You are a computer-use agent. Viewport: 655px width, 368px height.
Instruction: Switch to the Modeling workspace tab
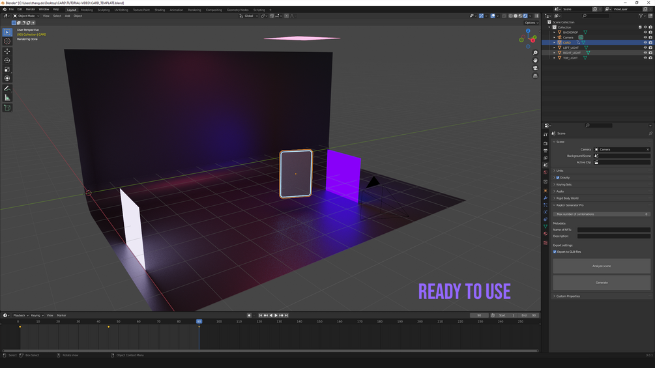[x=87, y=10]
